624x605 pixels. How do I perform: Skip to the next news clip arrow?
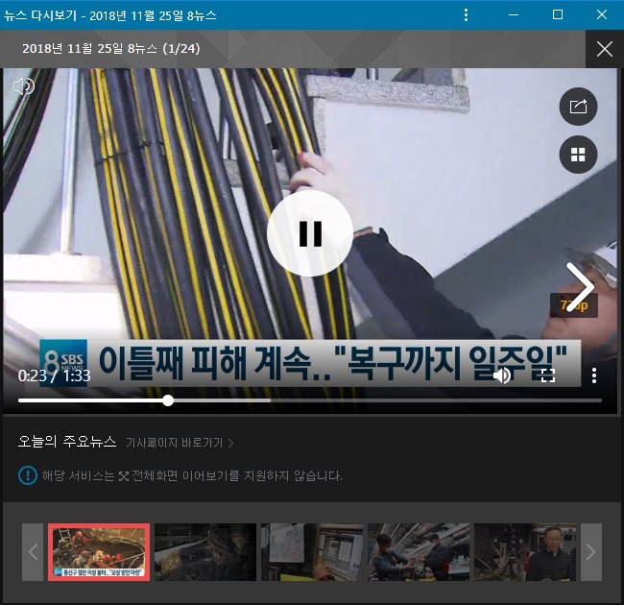(580, 287)
